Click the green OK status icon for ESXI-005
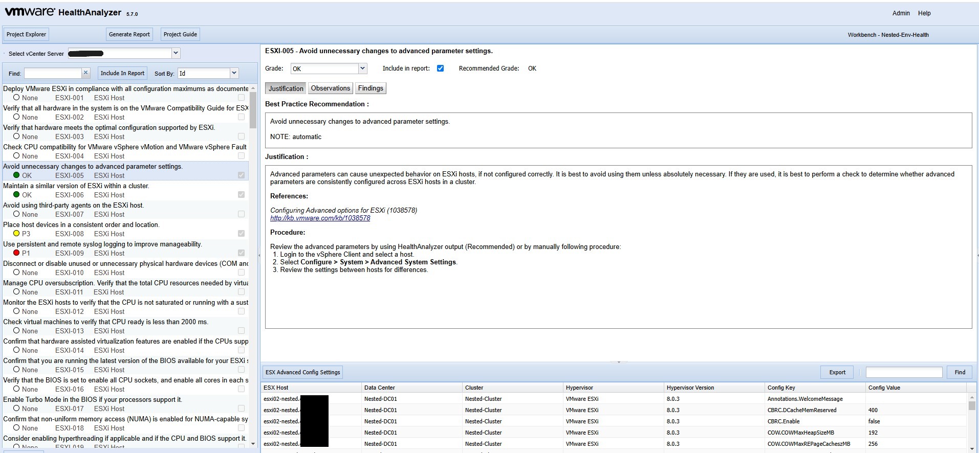Viewport: 979px width, 453px height. (x=16, y=175)
